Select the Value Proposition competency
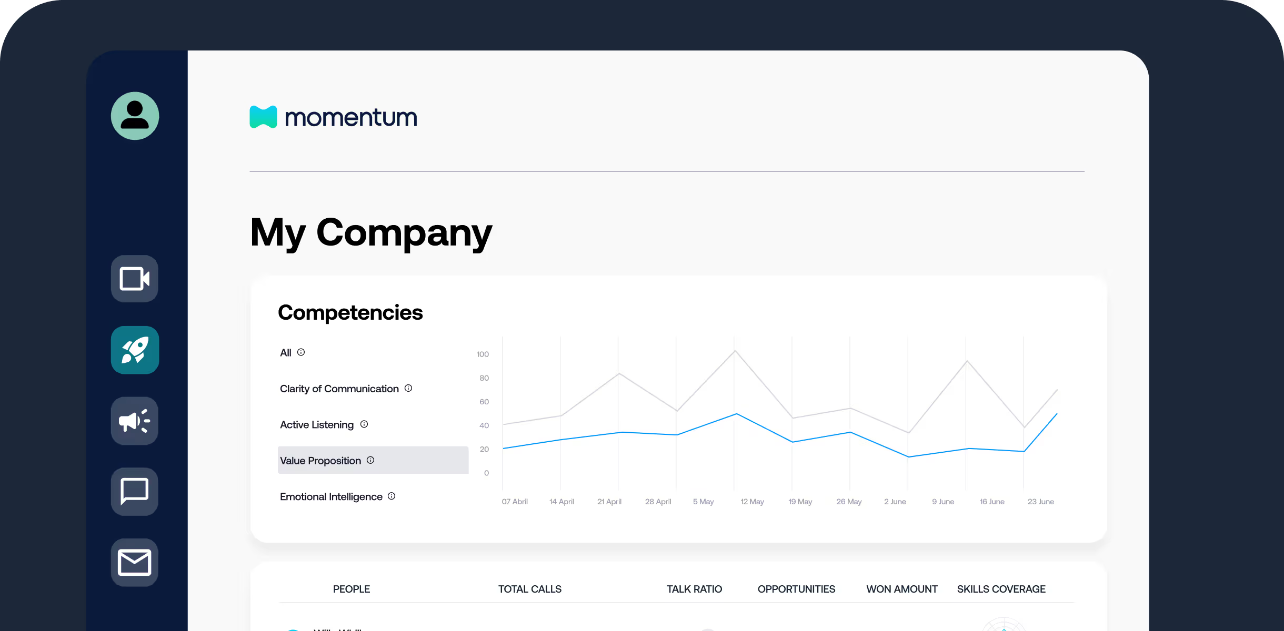 click(x=320, y=460)
